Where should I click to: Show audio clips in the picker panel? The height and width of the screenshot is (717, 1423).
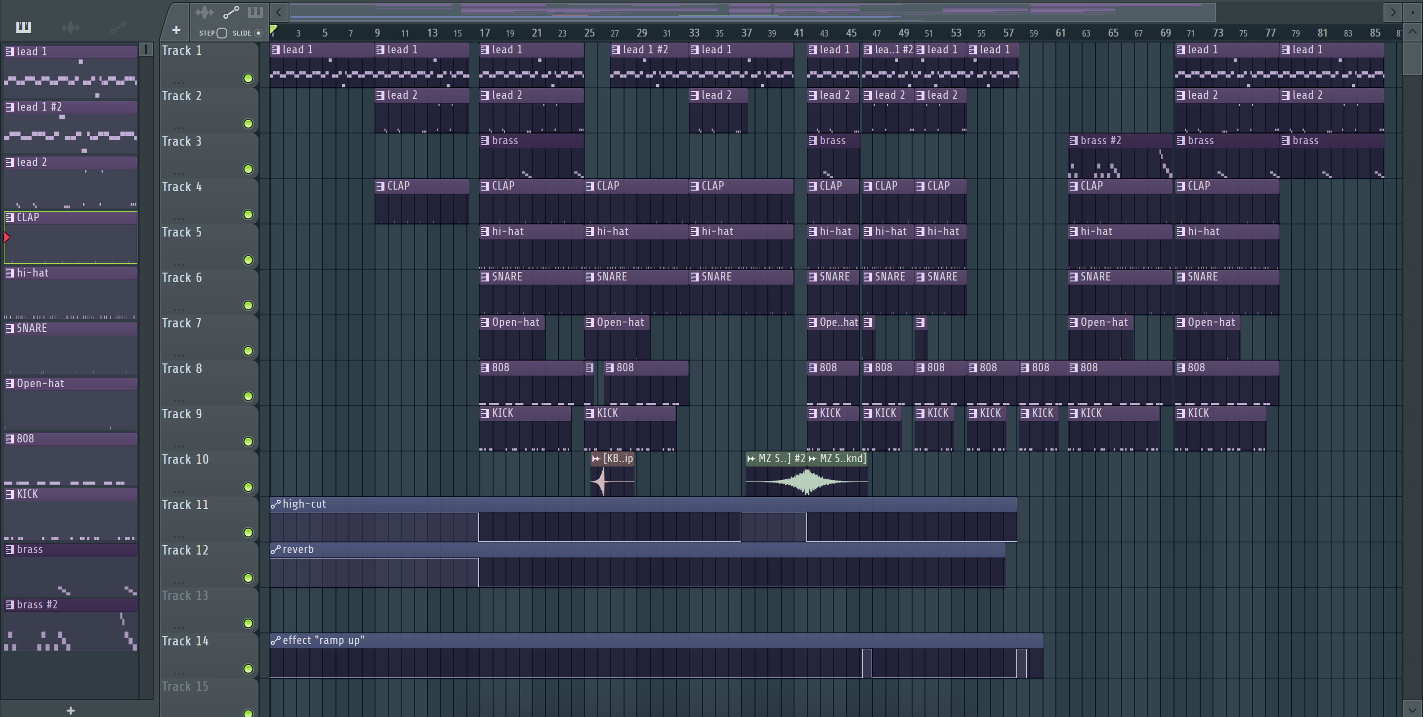71,27
